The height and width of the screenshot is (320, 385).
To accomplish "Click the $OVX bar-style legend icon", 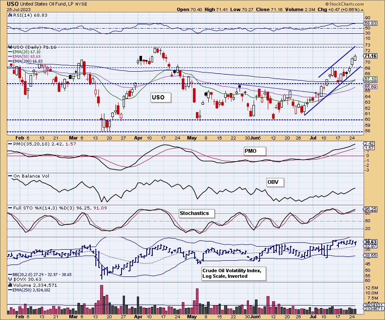I will point(10,279).
